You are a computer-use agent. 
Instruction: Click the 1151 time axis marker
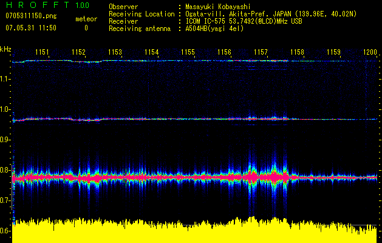pyautogui.click(x=42, y=52)
